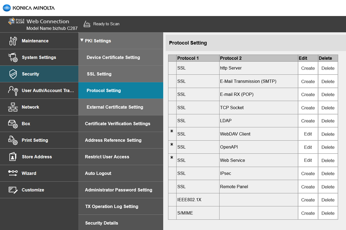Click the Wizard icon in the sidebar
Viewport: 346px width, 230px height.
click(13, 173)
